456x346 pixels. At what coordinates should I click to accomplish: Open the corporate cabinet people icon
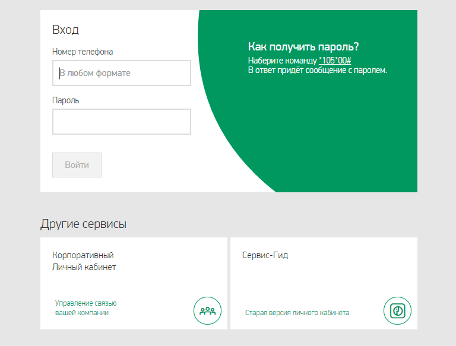pyautogui.click(x=207, y=310)
